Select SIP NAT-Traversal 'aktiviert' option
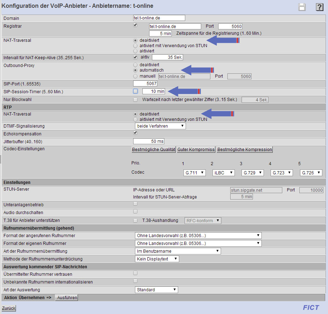The width and height of the screenshot is (328, 314). click(135, 51)
